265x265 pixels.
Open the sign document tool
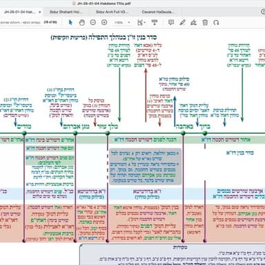coord(194,22)
